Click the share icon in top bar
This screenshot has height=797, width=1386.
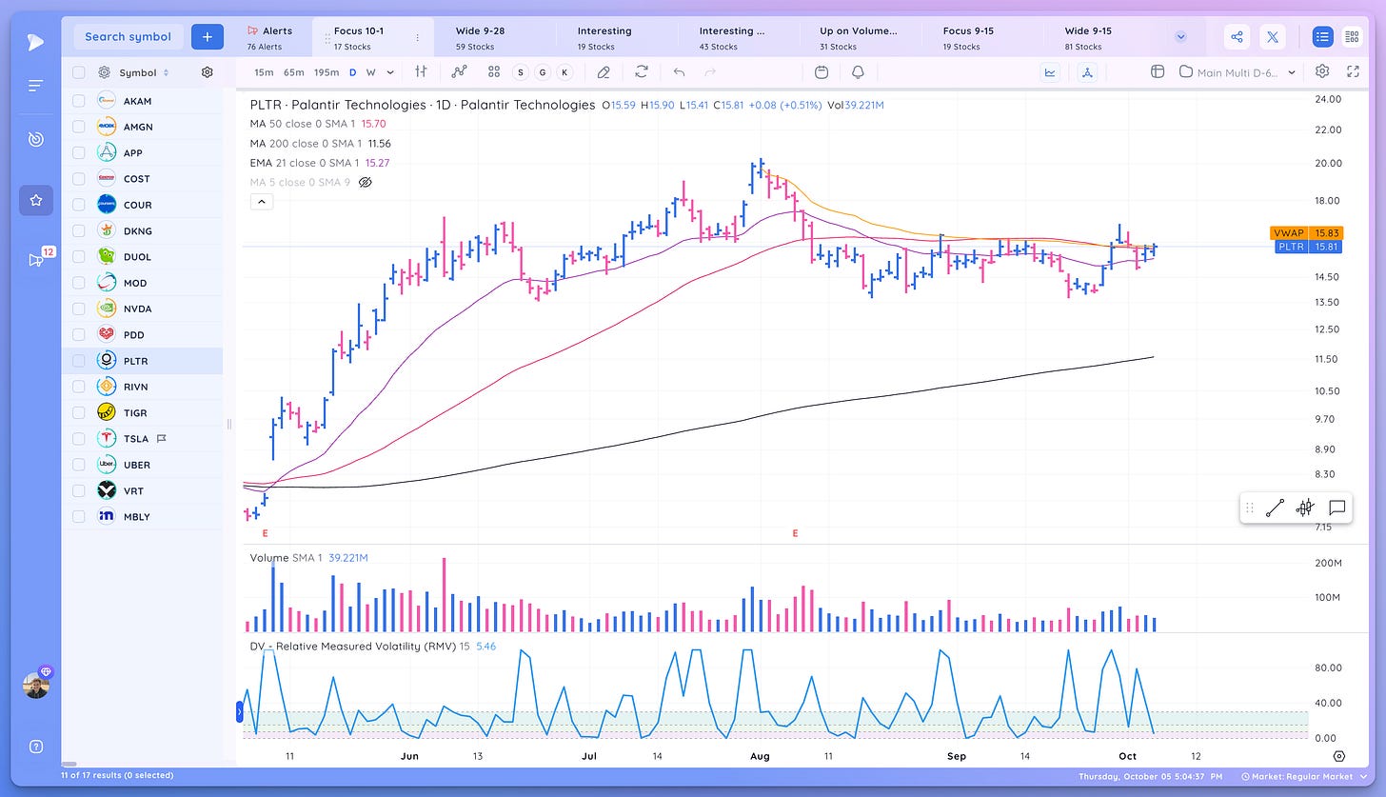point(1237,37)
